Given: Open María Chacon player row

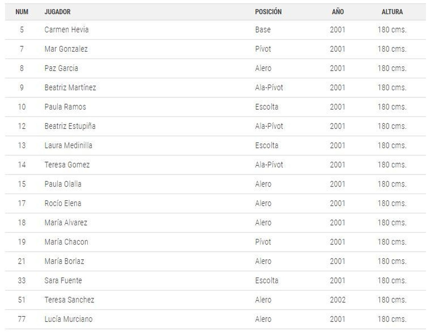Looking at the screenshot, I should (x=215, y=242).
